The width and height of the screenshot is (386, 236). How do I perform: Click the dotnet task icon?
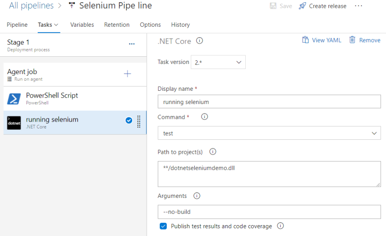click(14, 123)
